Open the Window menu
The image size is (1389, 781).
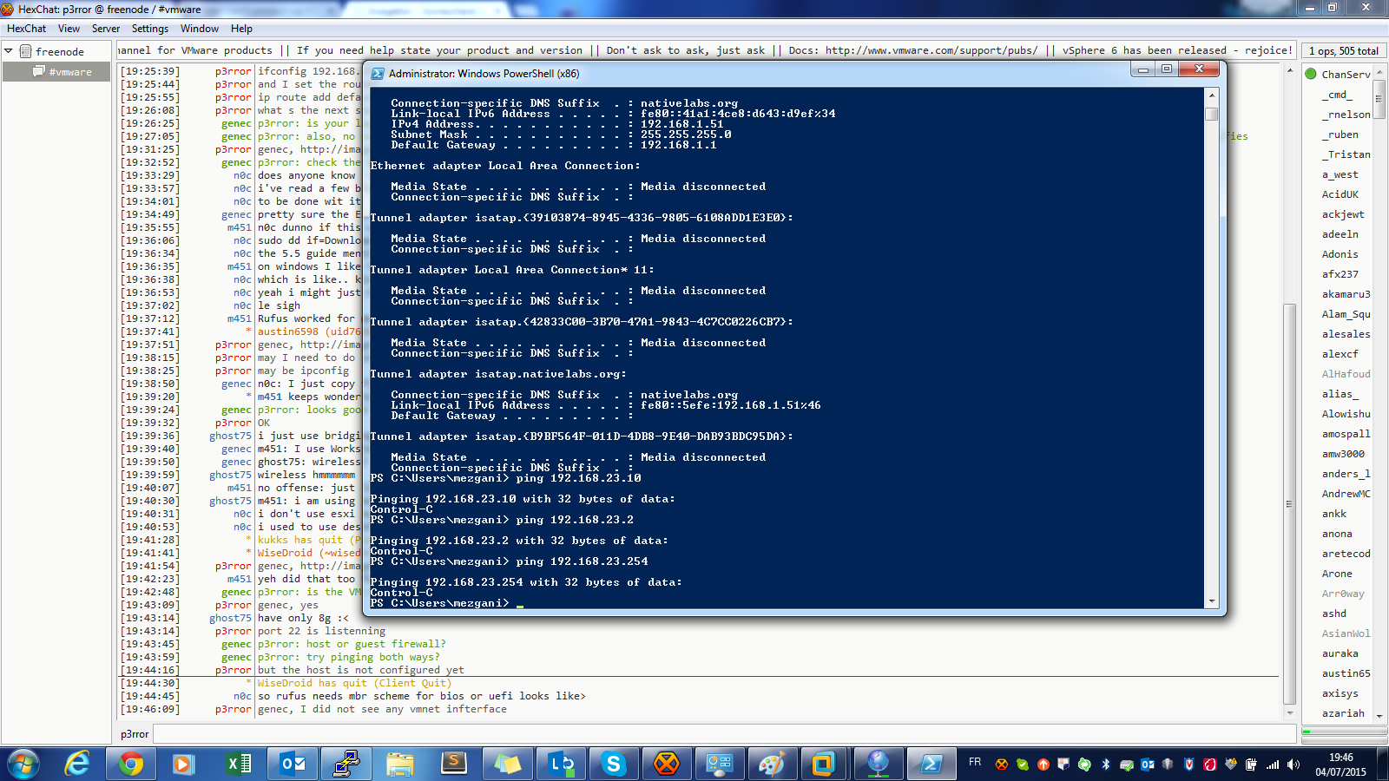(x=200, y=29)
